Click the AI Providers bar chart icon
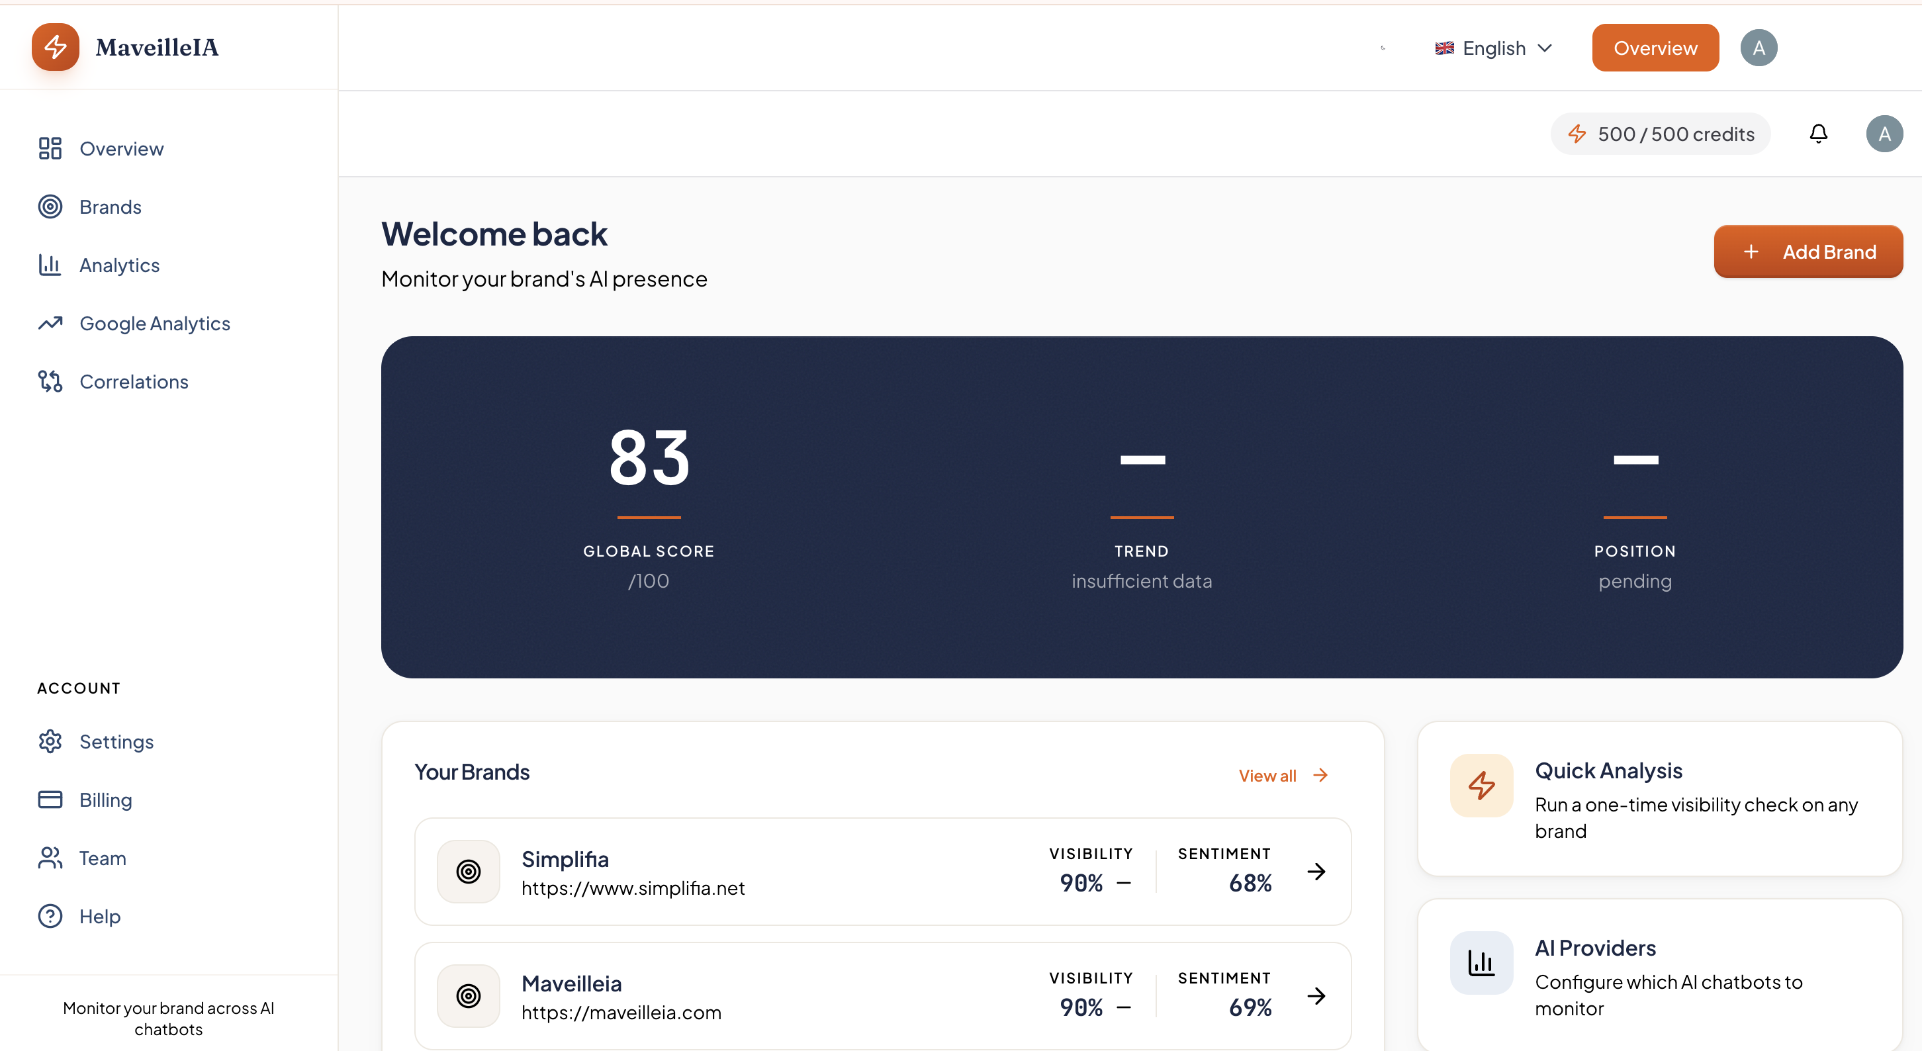The width and height of the screenshot is (1922, 1051). [1481, 963]
